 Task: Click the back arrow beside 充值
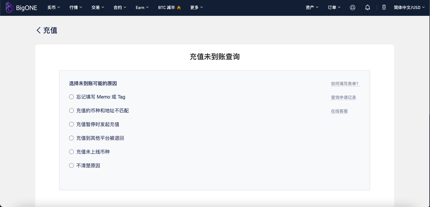point(39,30)
